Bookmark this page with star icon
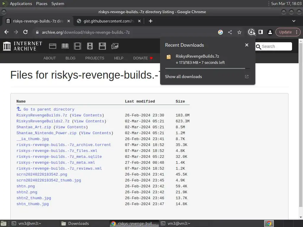This screenshot has height=227, width=303. coord(239,32)
